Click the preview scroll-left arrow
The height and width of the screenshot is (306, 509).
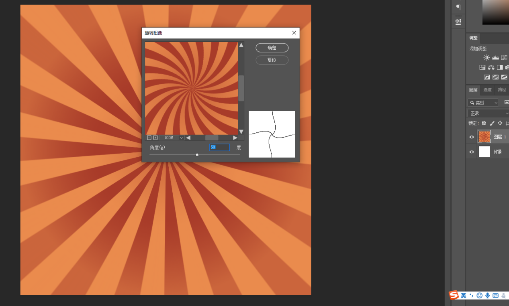click(x=188, y=138)
